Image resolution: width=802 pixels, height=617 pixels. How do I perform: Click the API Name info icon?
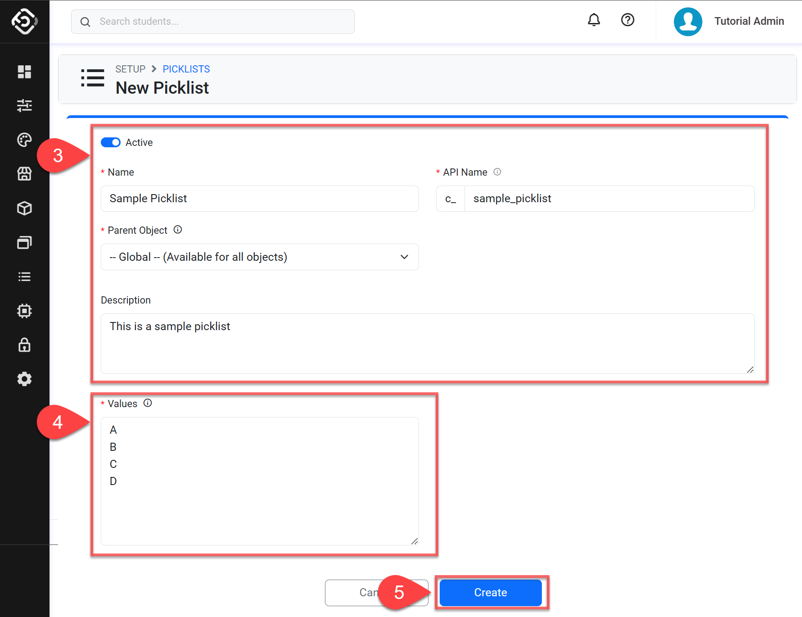tap(497, 172)
